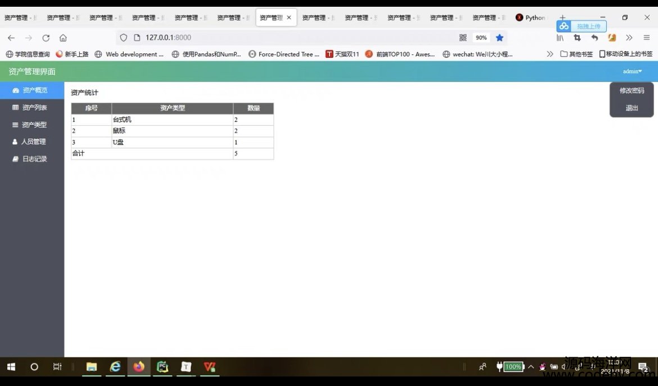Screen dimensions: 658x386
Task: Open the Windows Start menu
Action: (x=11, y=367)
